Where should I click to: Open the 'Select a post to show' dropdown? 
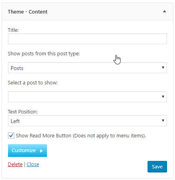click(87, 97)
